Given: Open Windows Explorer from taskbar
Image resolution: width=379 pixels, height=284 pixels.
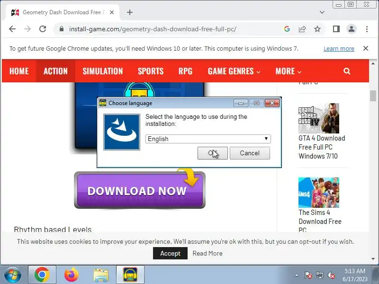Looking at the screenshot, I should tap(101, 275).
